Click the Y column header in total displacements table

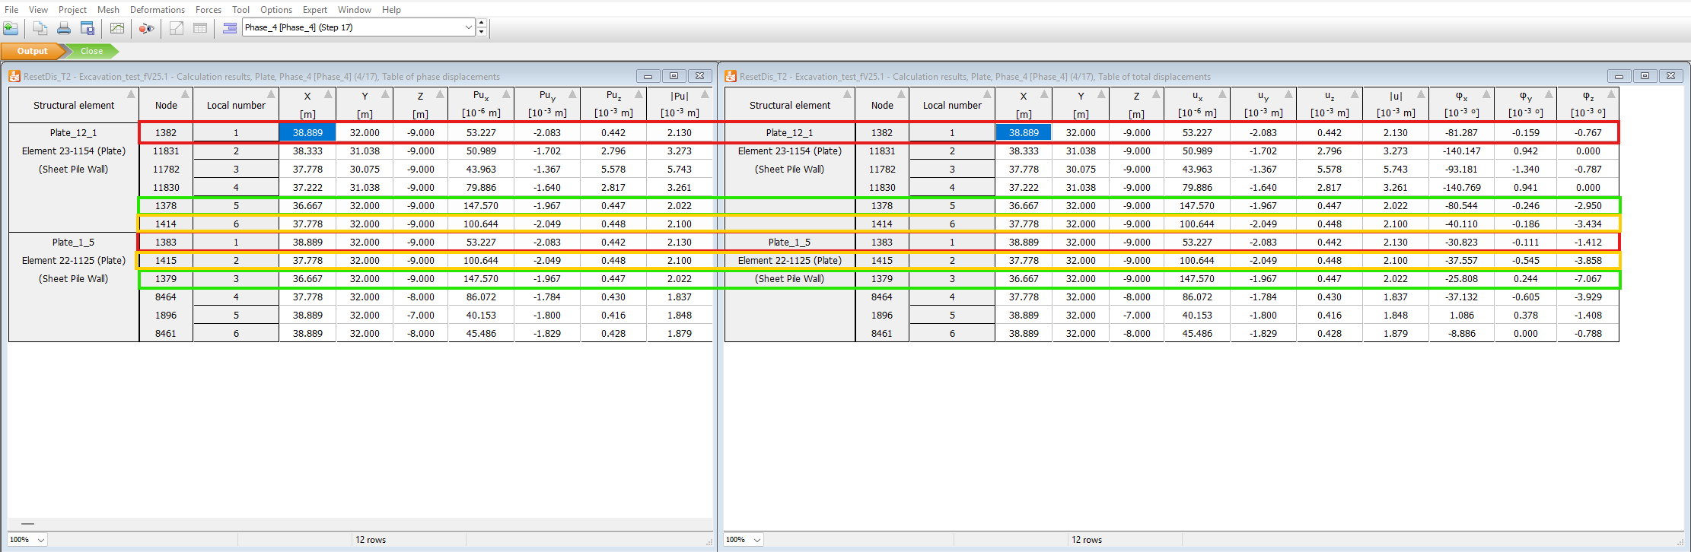[1081, 105]
